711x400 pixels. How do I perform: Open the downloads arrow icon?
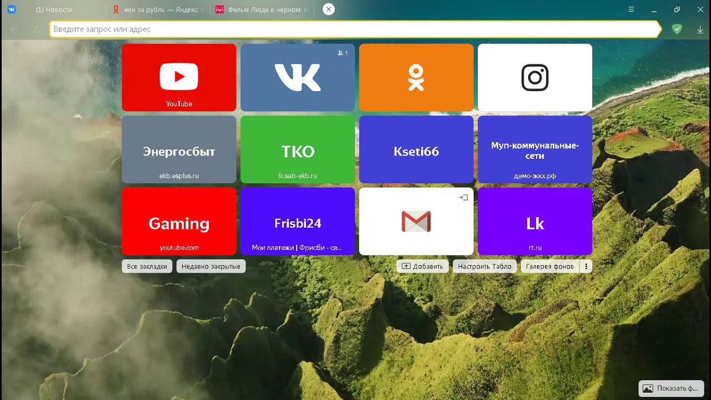click(700, 29)
